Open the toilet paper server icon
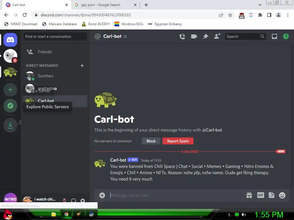Screen dimensions: 294x220 [10, 56]
